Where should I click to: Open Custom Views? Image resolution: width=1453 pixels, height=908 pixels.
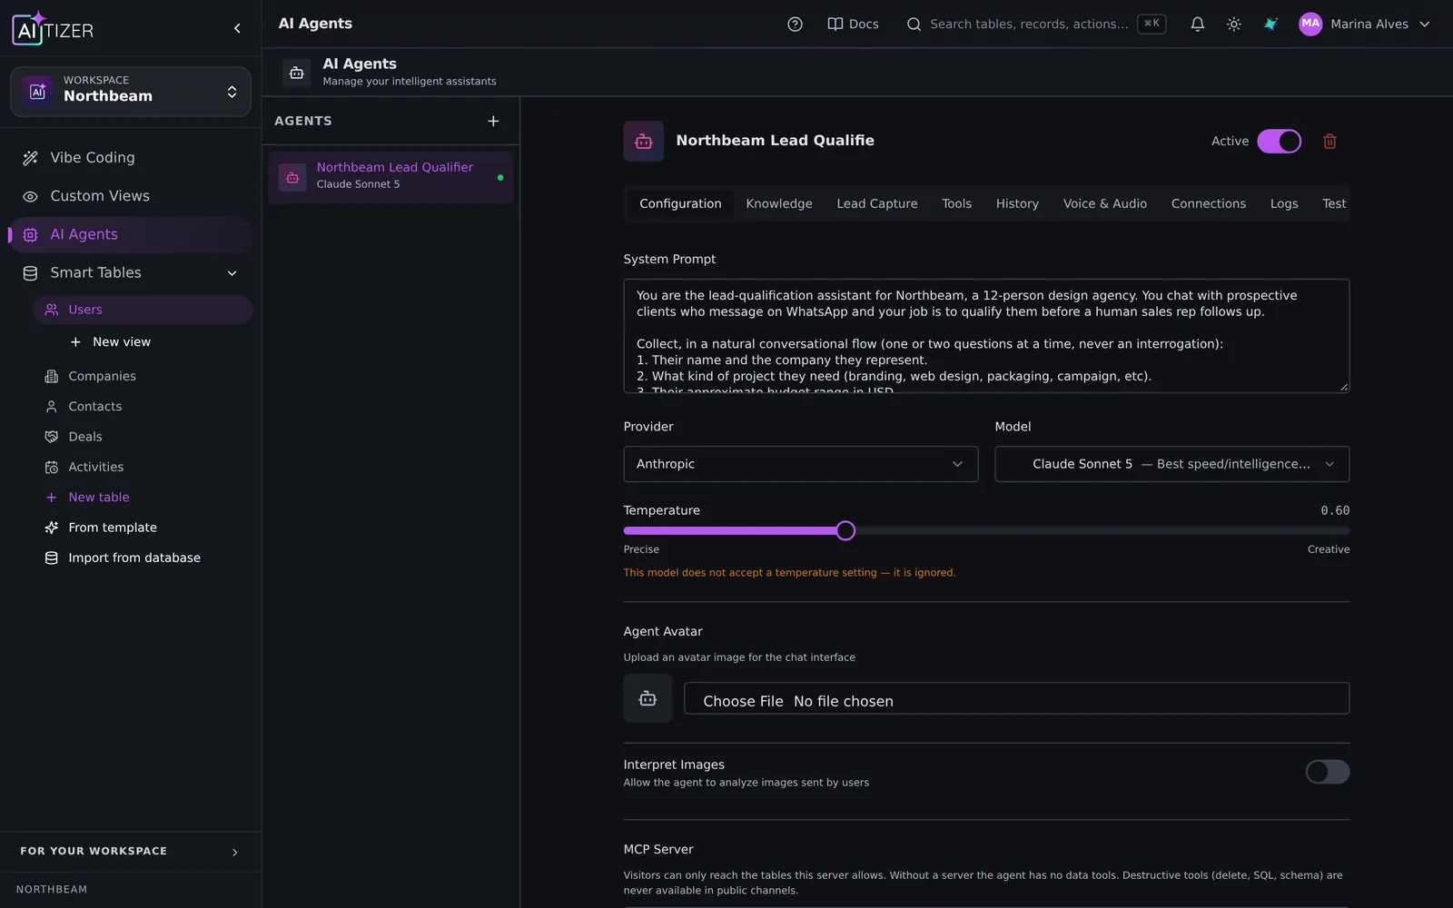tap(130, 196)
